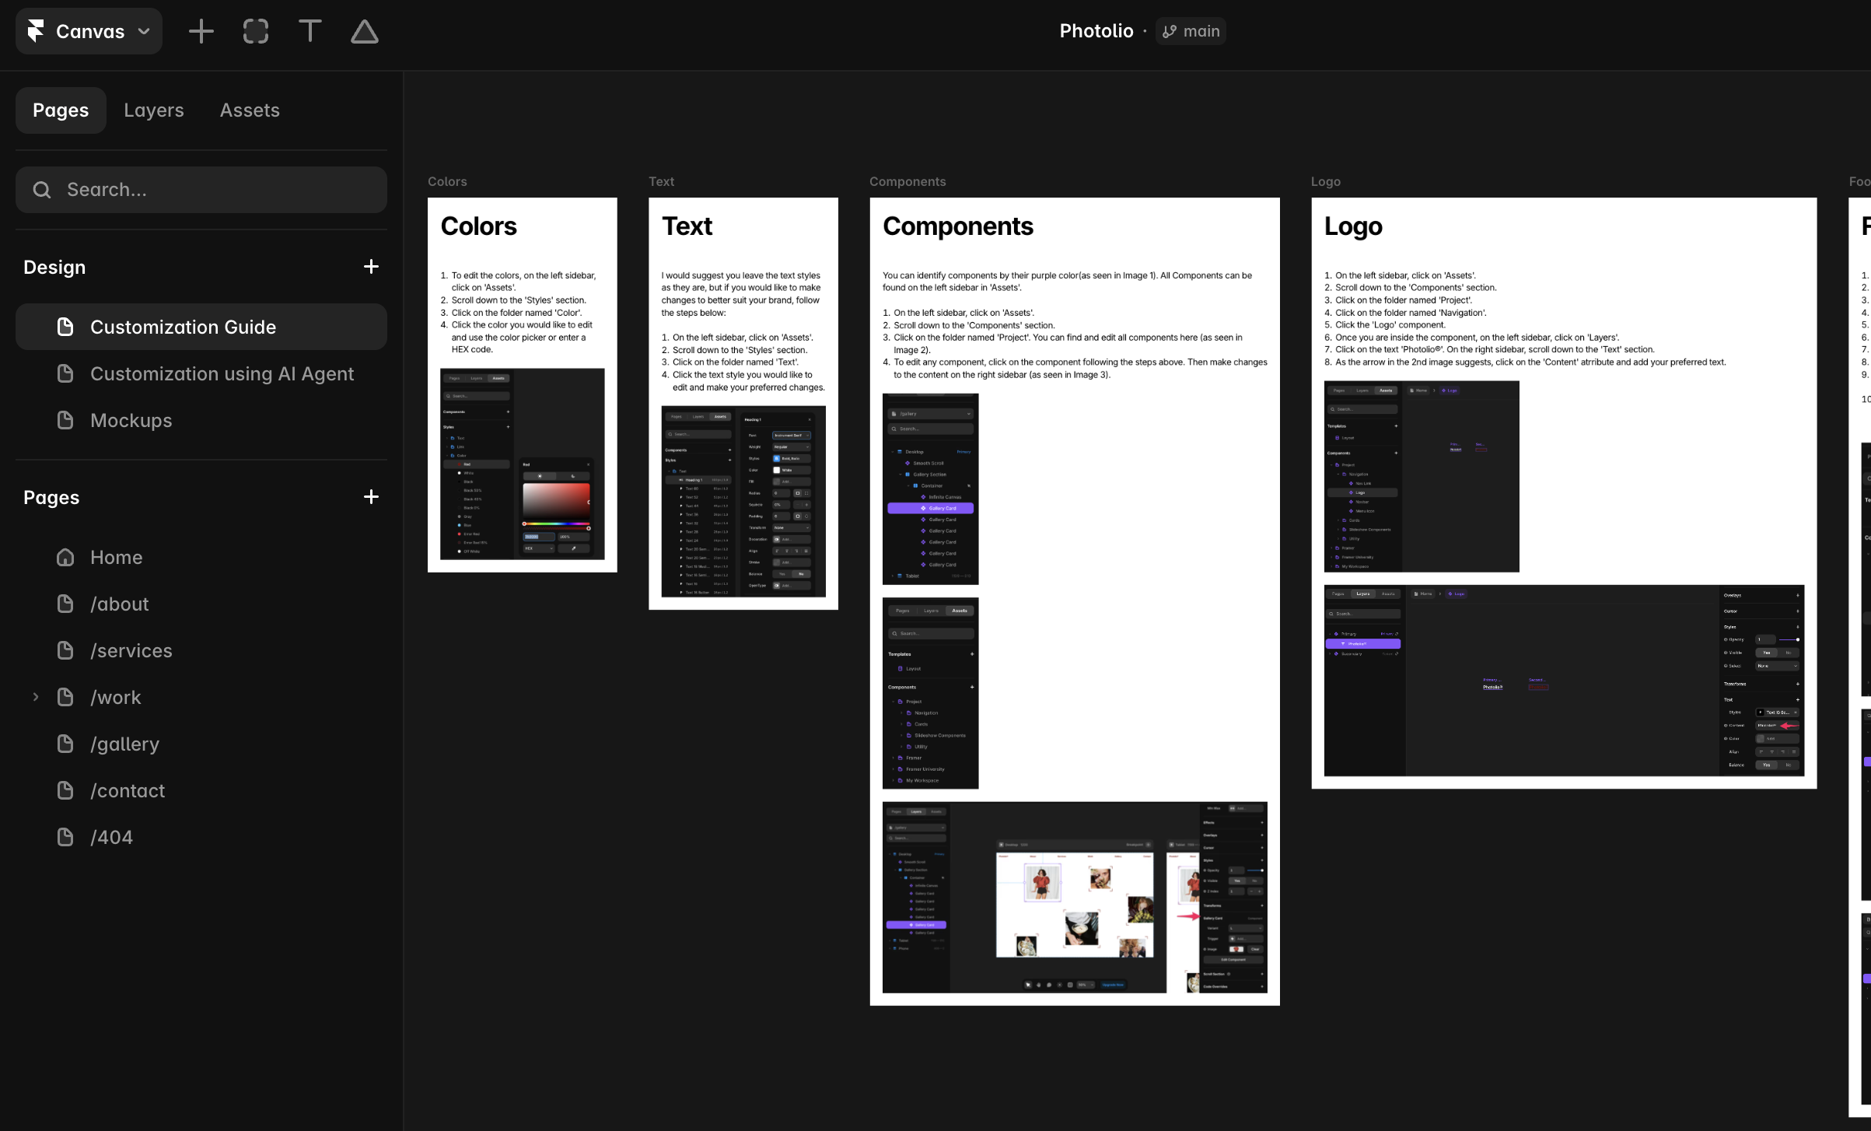Switch to the Assets tab
The width and height of the screenshot is (1871, 1131).
(250, 110)
